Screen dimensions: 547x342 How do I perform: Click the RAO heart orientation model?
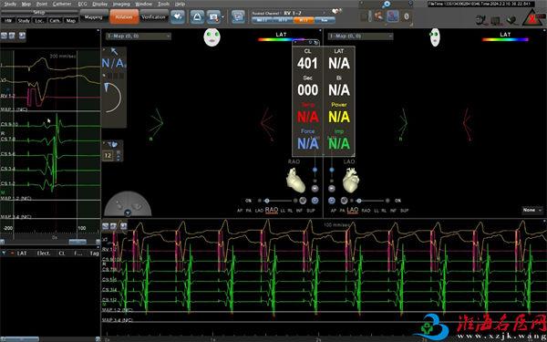coord(295,180)
